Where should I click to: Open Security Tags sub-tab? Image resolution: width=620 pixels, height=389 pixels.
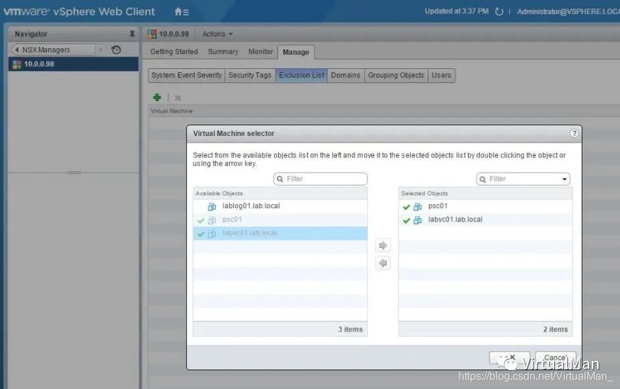pyautogui.click(x=250, y=76)
